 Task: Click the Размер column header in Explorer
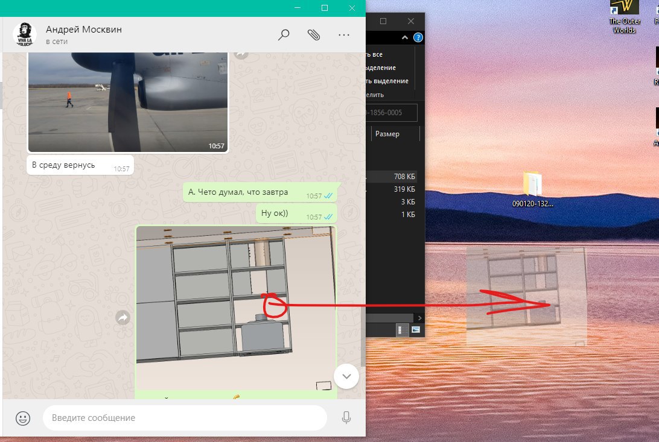(x=395, y=134)
